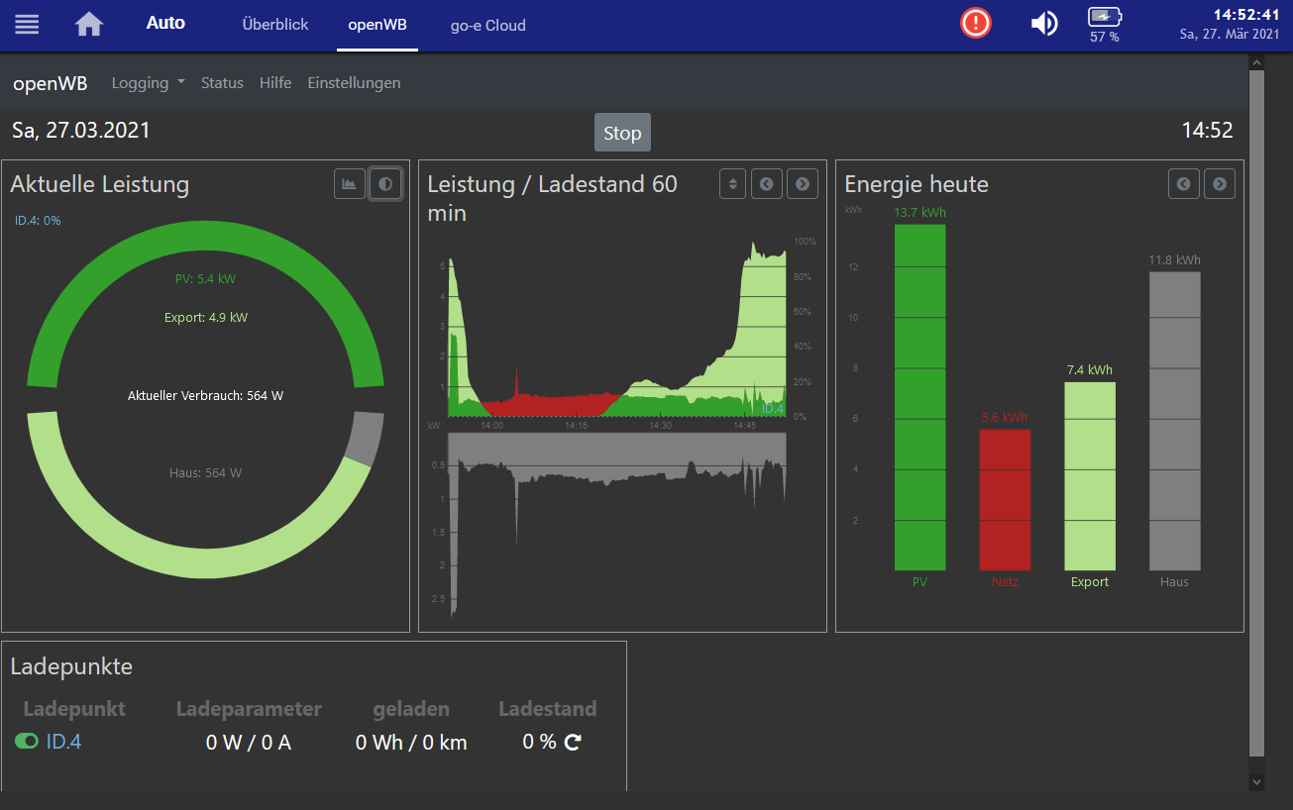Viewport: 1293px width, 810px height.
Task: Mute sound with the speaker icon
Action: pos(1044,23)
